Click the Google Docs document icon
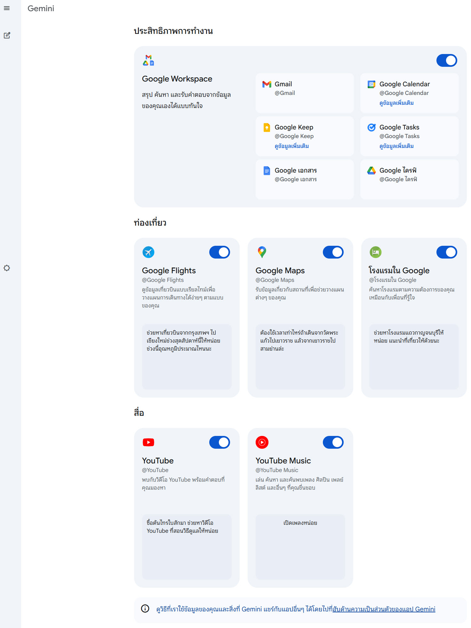This screenshot has width=471, height=628. [x=267, y=171]
